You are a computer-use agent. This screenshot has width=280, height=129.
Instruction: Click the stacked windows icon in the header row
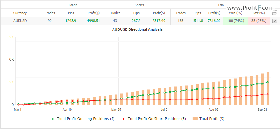tap(275, 13)
